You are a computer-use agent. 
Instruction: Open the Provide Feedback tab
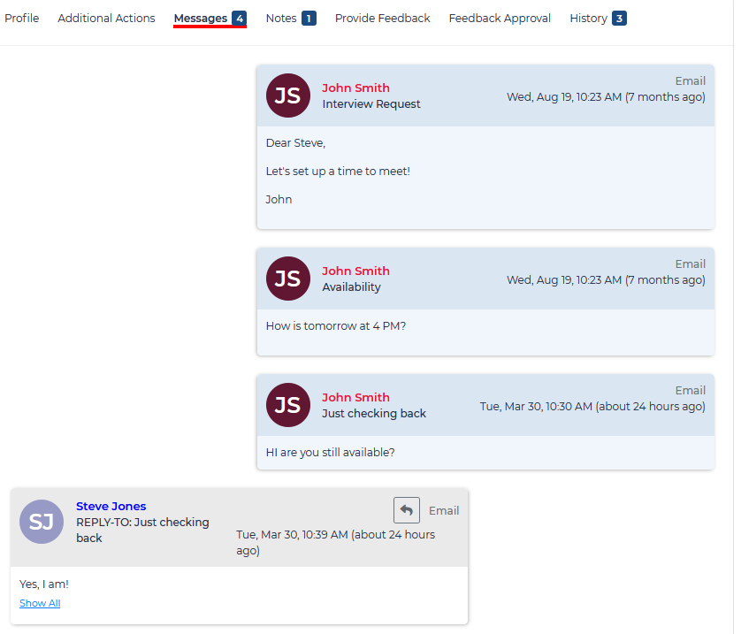click(x=382, y=18)
